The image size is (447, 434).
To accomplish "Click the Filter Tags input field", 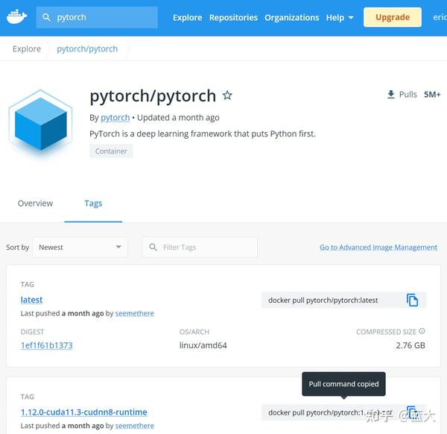I will [x=200, y=247].
